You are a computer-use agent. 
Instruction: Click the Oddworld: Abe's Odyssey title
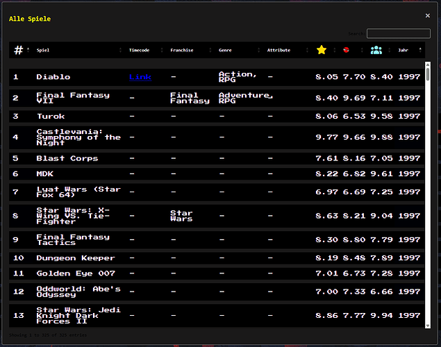(x=78, y=291)
